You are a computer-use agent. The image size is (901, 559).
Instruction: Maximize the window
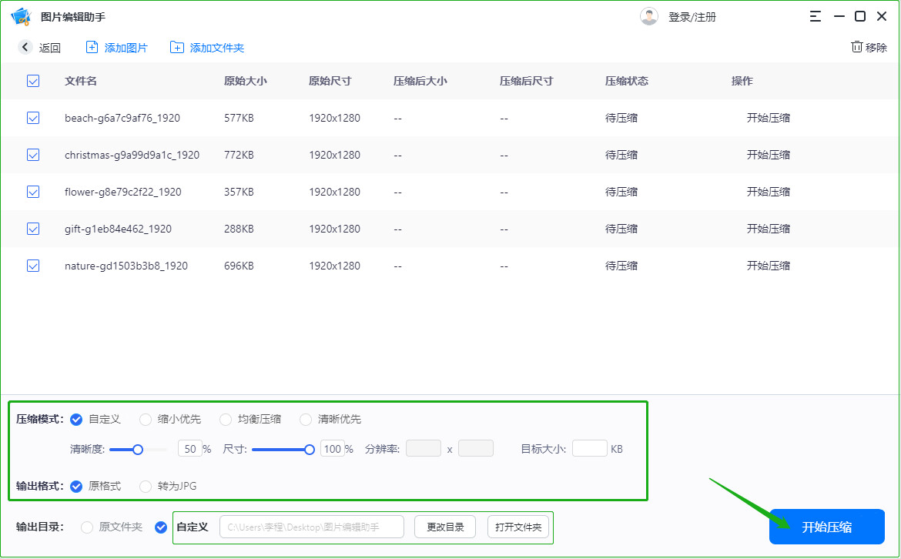[x=860, y=17]
